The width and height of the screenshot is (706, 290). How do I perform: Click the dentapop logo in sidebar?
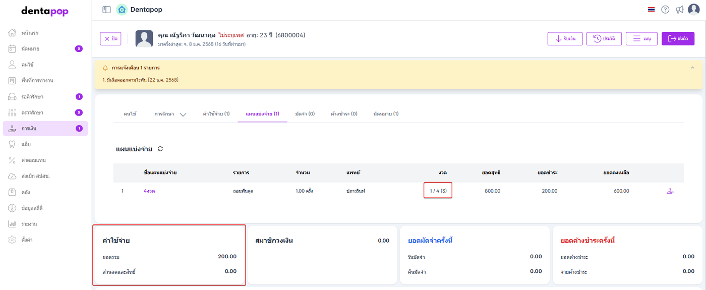coord(45,11)
